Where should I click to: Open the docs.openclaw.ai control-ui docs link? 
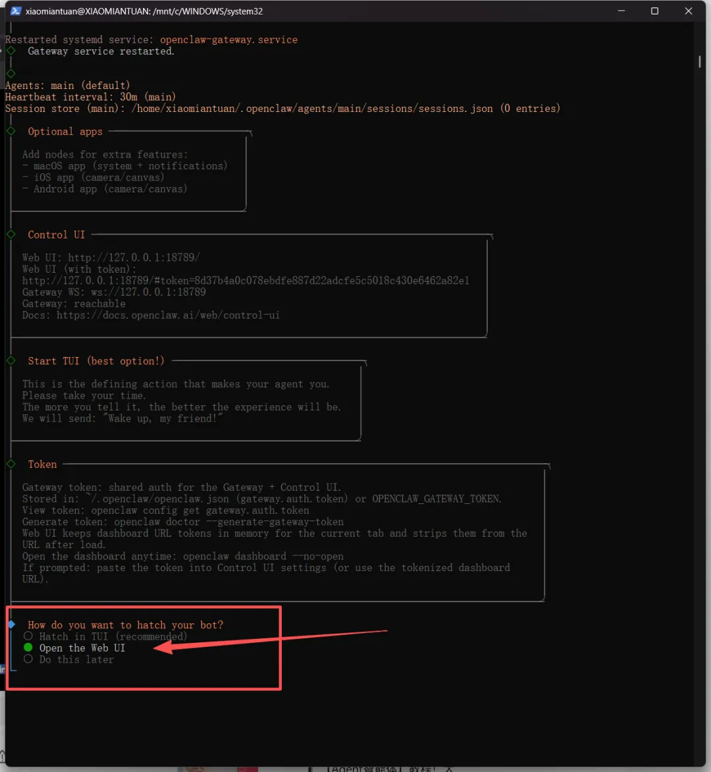pos(168,315)
